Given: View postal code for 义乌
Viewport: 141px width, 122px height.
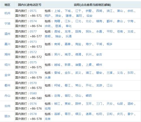Looking at the screenshot, I should (x=120, y=73).
